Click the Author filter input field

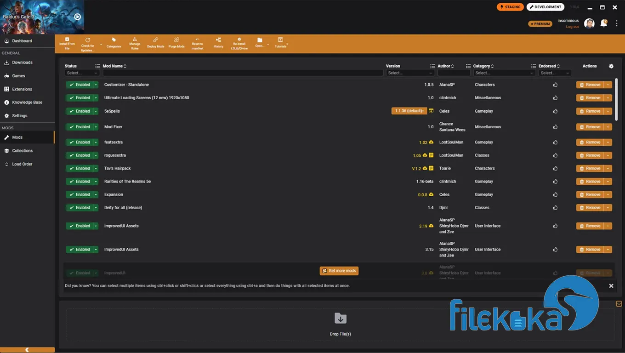point(454,73)
